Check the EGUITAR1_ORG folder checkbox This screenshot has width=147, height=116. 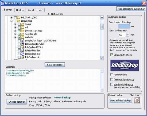16,18
